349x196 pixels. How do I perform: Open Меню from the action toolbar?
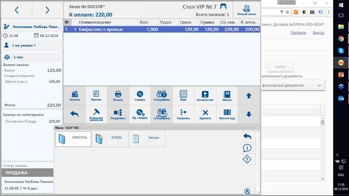[x=227, y=96]
